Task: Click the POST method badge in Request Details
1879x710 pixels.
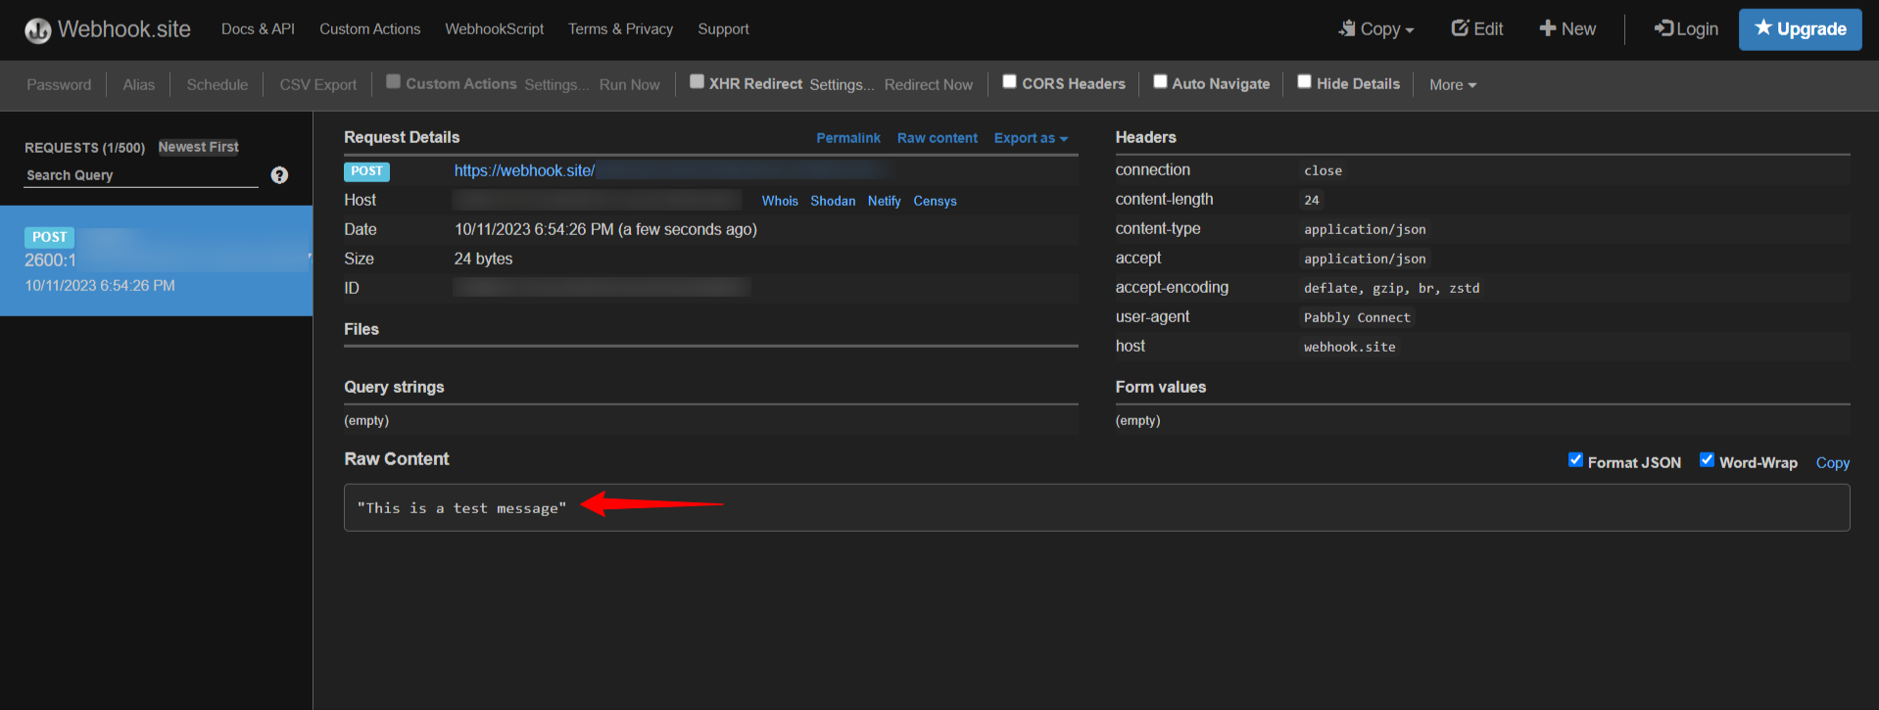Action: click(366, 171)
